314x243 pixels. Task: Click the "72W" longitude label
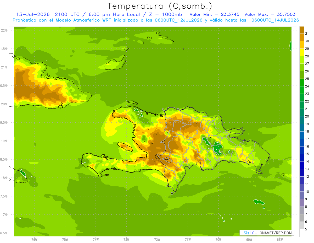[x=157, y=239]
